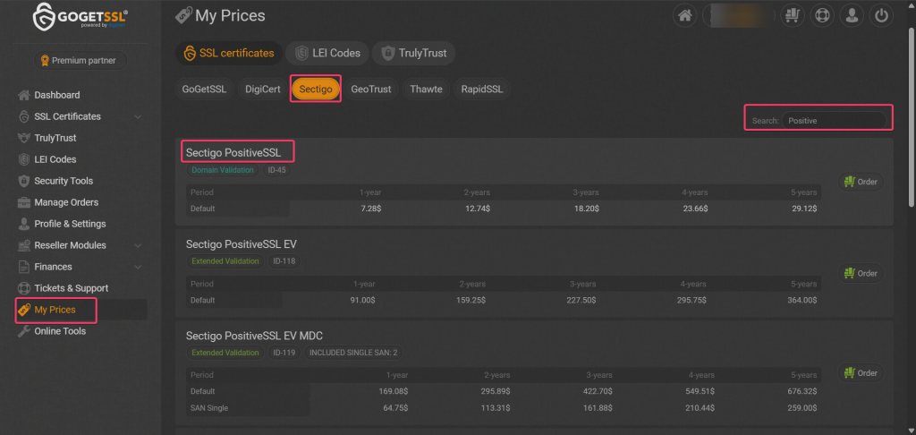Click the Reseller Modules sidebar icon

[24, 245]
